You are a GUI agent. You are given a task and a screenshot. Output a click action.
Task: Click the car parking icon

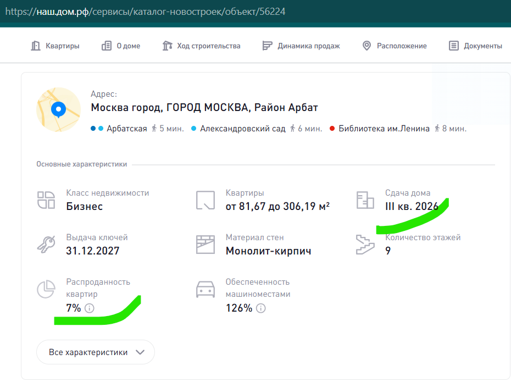pyautogui.click(x=205, y=289)
